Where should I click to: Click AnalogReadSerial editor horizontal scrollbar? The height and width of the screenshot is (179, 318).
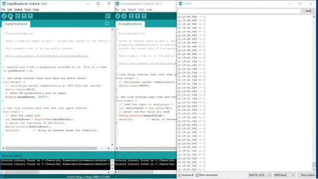(148, 148)
